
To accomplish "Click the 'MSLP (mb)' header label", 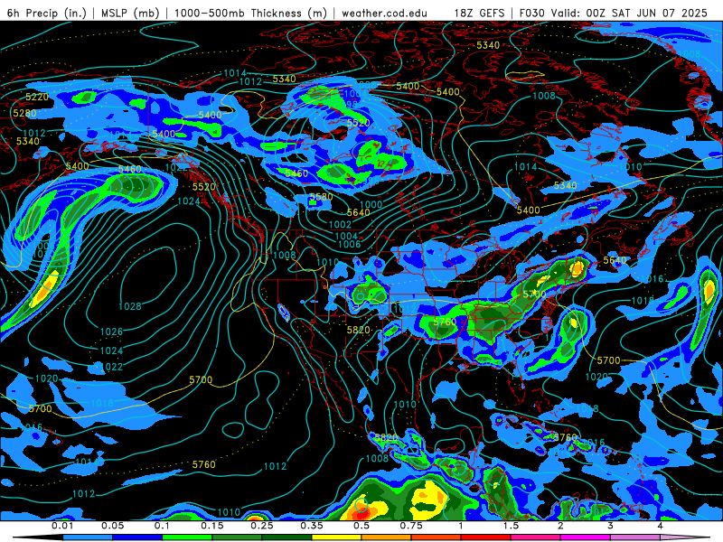I will pos(130,13).
